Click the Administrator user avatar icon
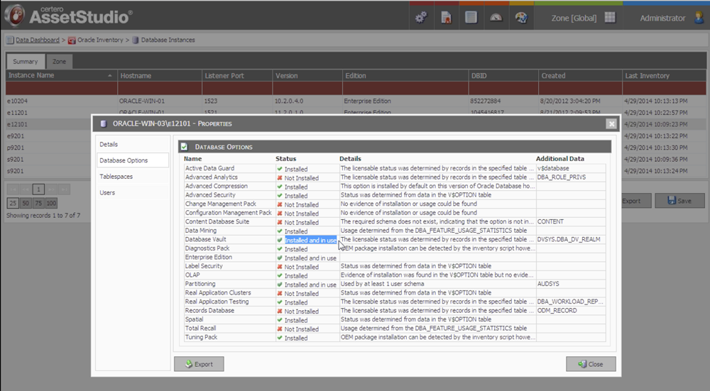The image size is (710, 391). [x=698, y=18]
